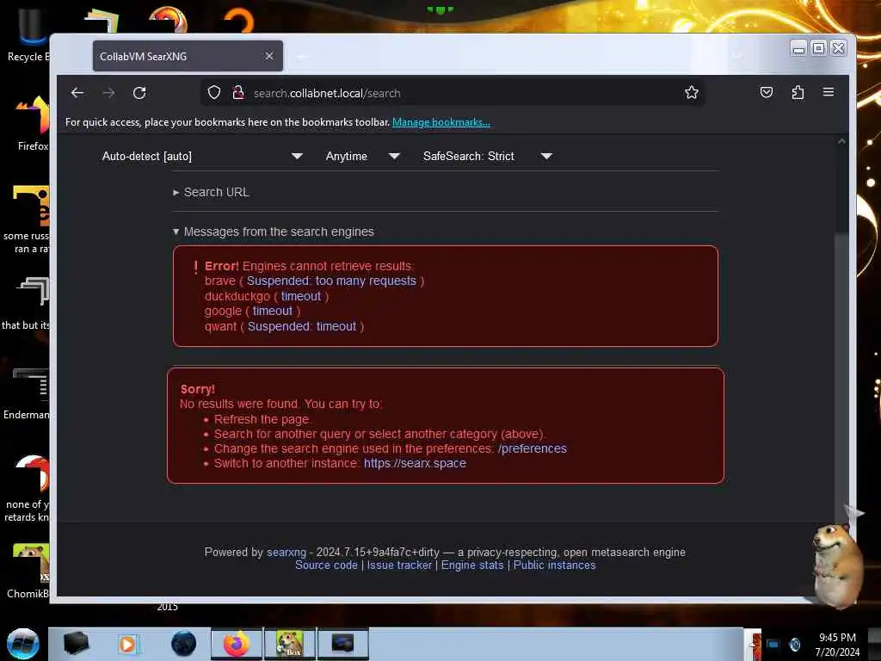
Task: Open the Extensions puzzle icon
Action: (x=798, y=92)
